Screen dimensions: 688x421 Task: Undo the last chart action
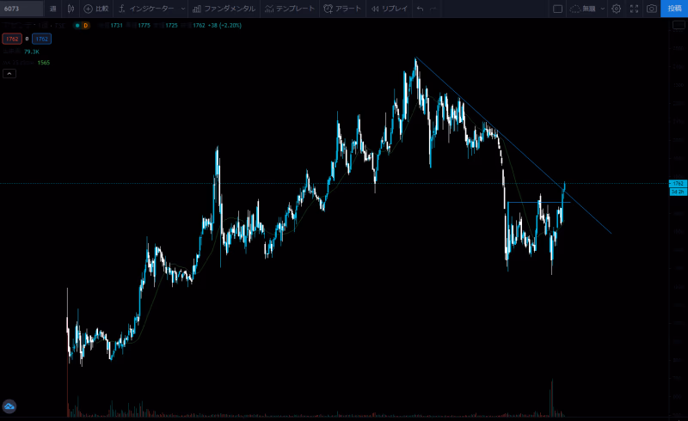pos(420,9)
